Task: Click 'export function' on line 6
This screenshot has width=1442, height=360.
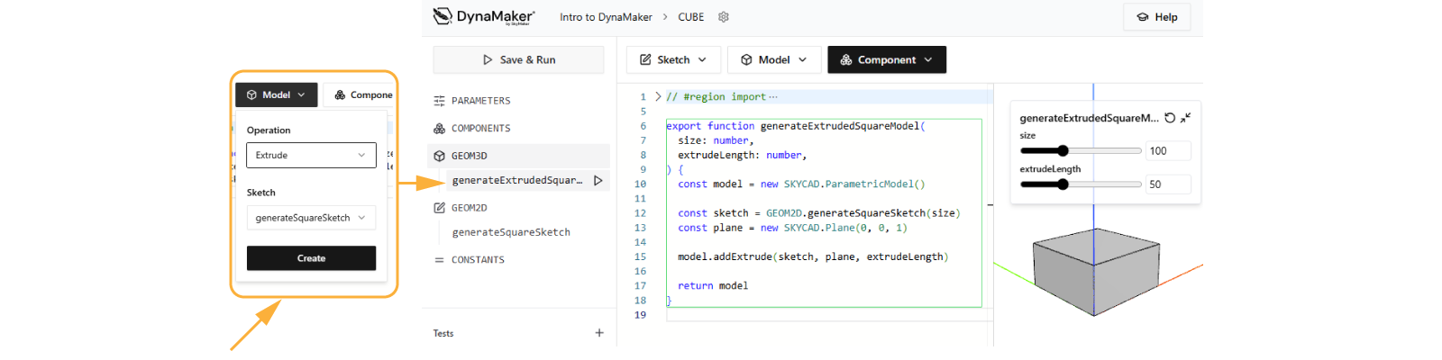Action: click(x=710, y=126)
